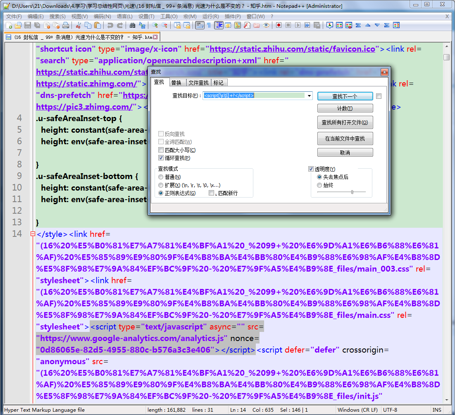
Task: Open the Function List toolbar icon
Action: point(247,26)
